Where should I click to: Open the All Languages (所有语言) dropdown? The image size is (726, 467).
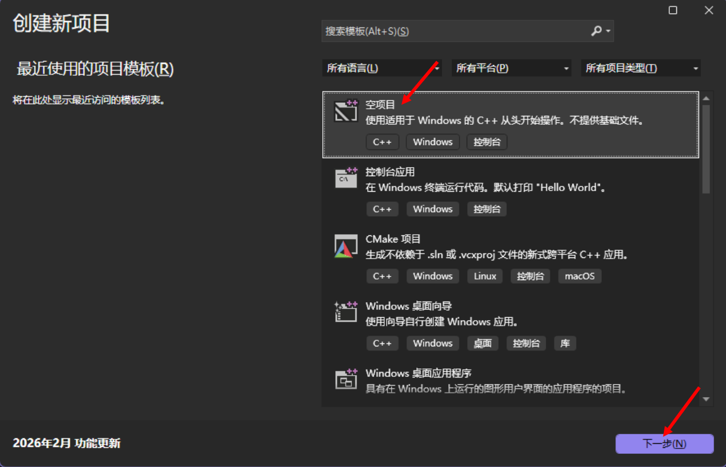point(382,69)
